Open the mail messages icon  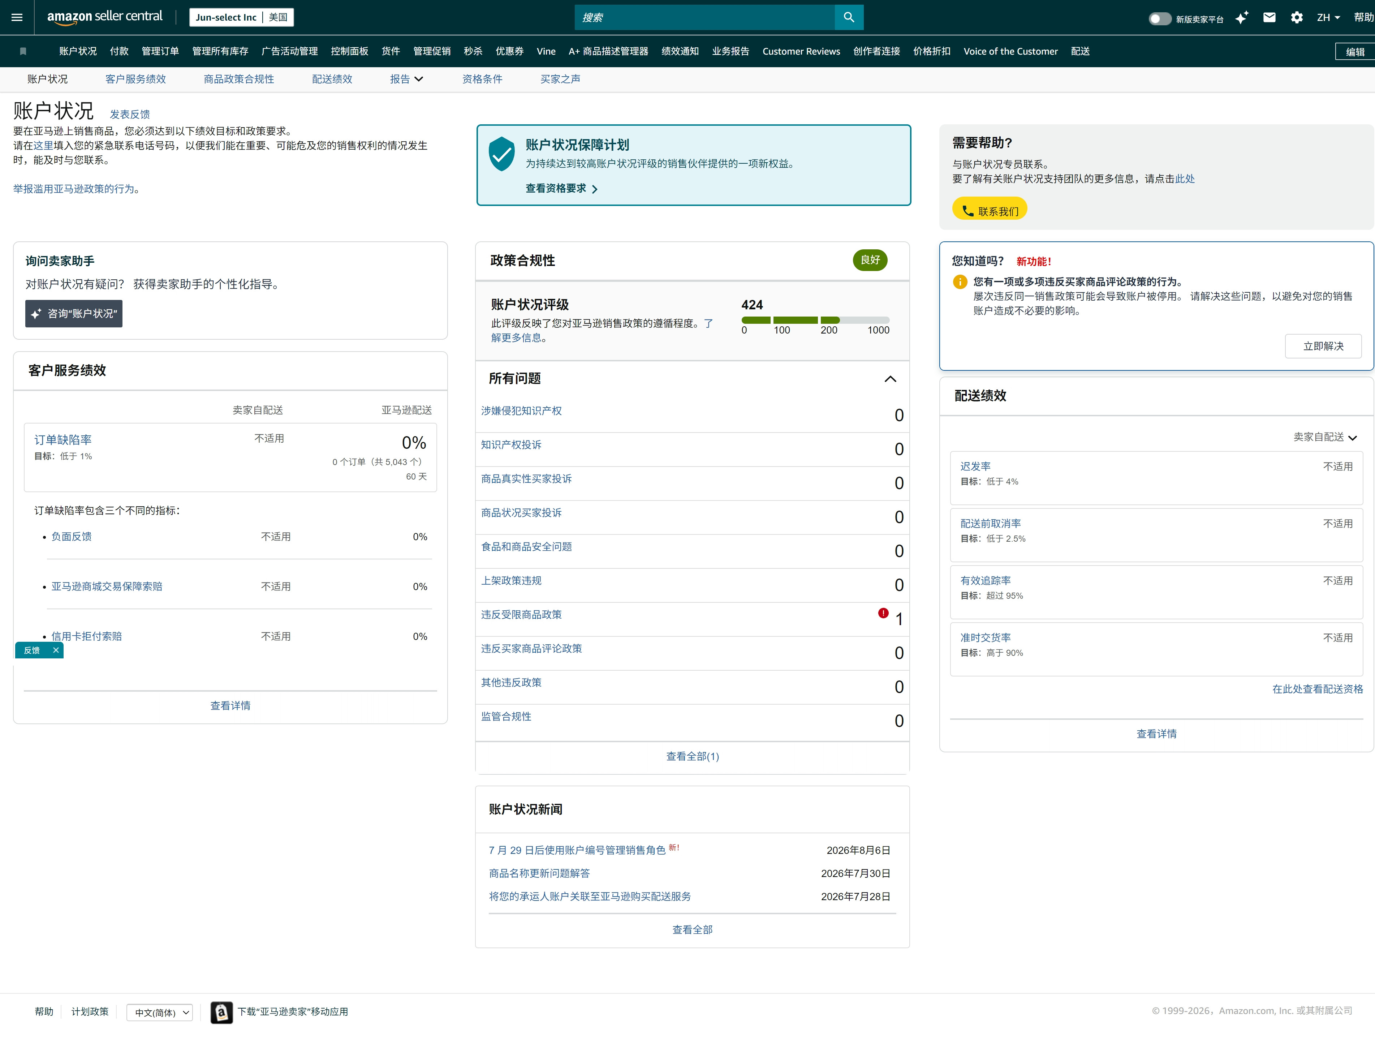click(x=1269, y=18)
